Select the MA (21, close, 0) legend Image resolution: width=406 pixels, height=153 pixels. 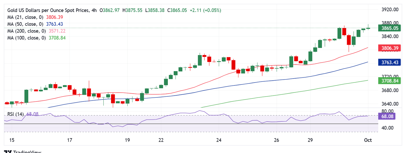tap(25, 17)
